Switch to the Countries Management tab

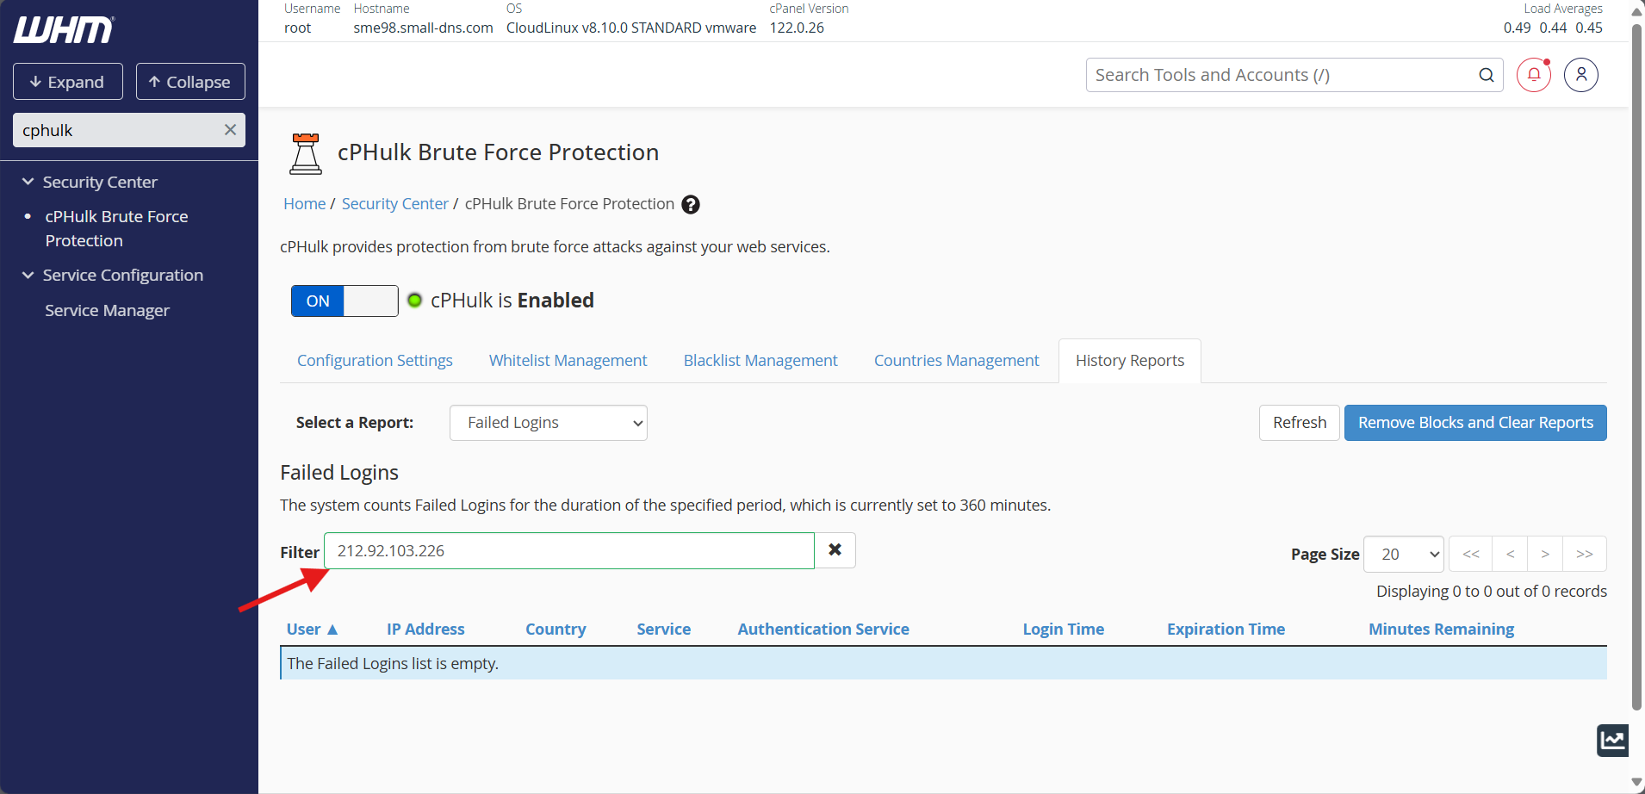(956, 361)
